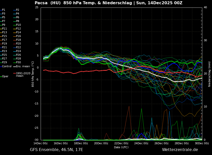This screenshot has height=155, width=212.
Task: Click the Oper legend entry
Action: coord(5,76)
